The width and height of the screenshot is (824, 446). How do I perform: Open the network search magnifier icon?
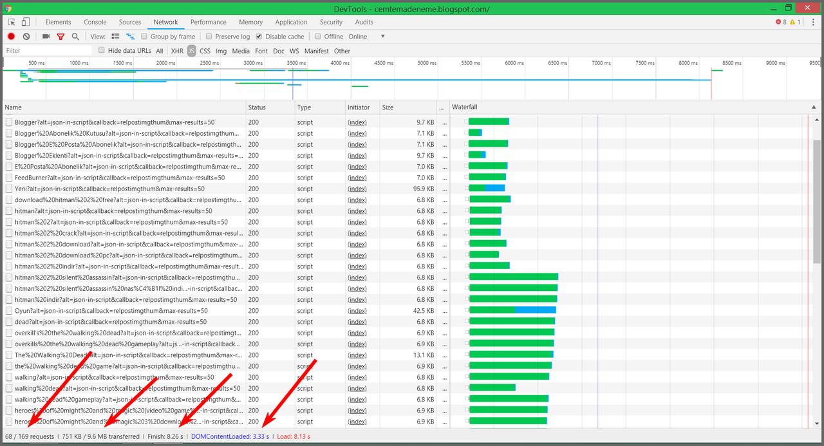pyautogui.click(x=75, y=37)
